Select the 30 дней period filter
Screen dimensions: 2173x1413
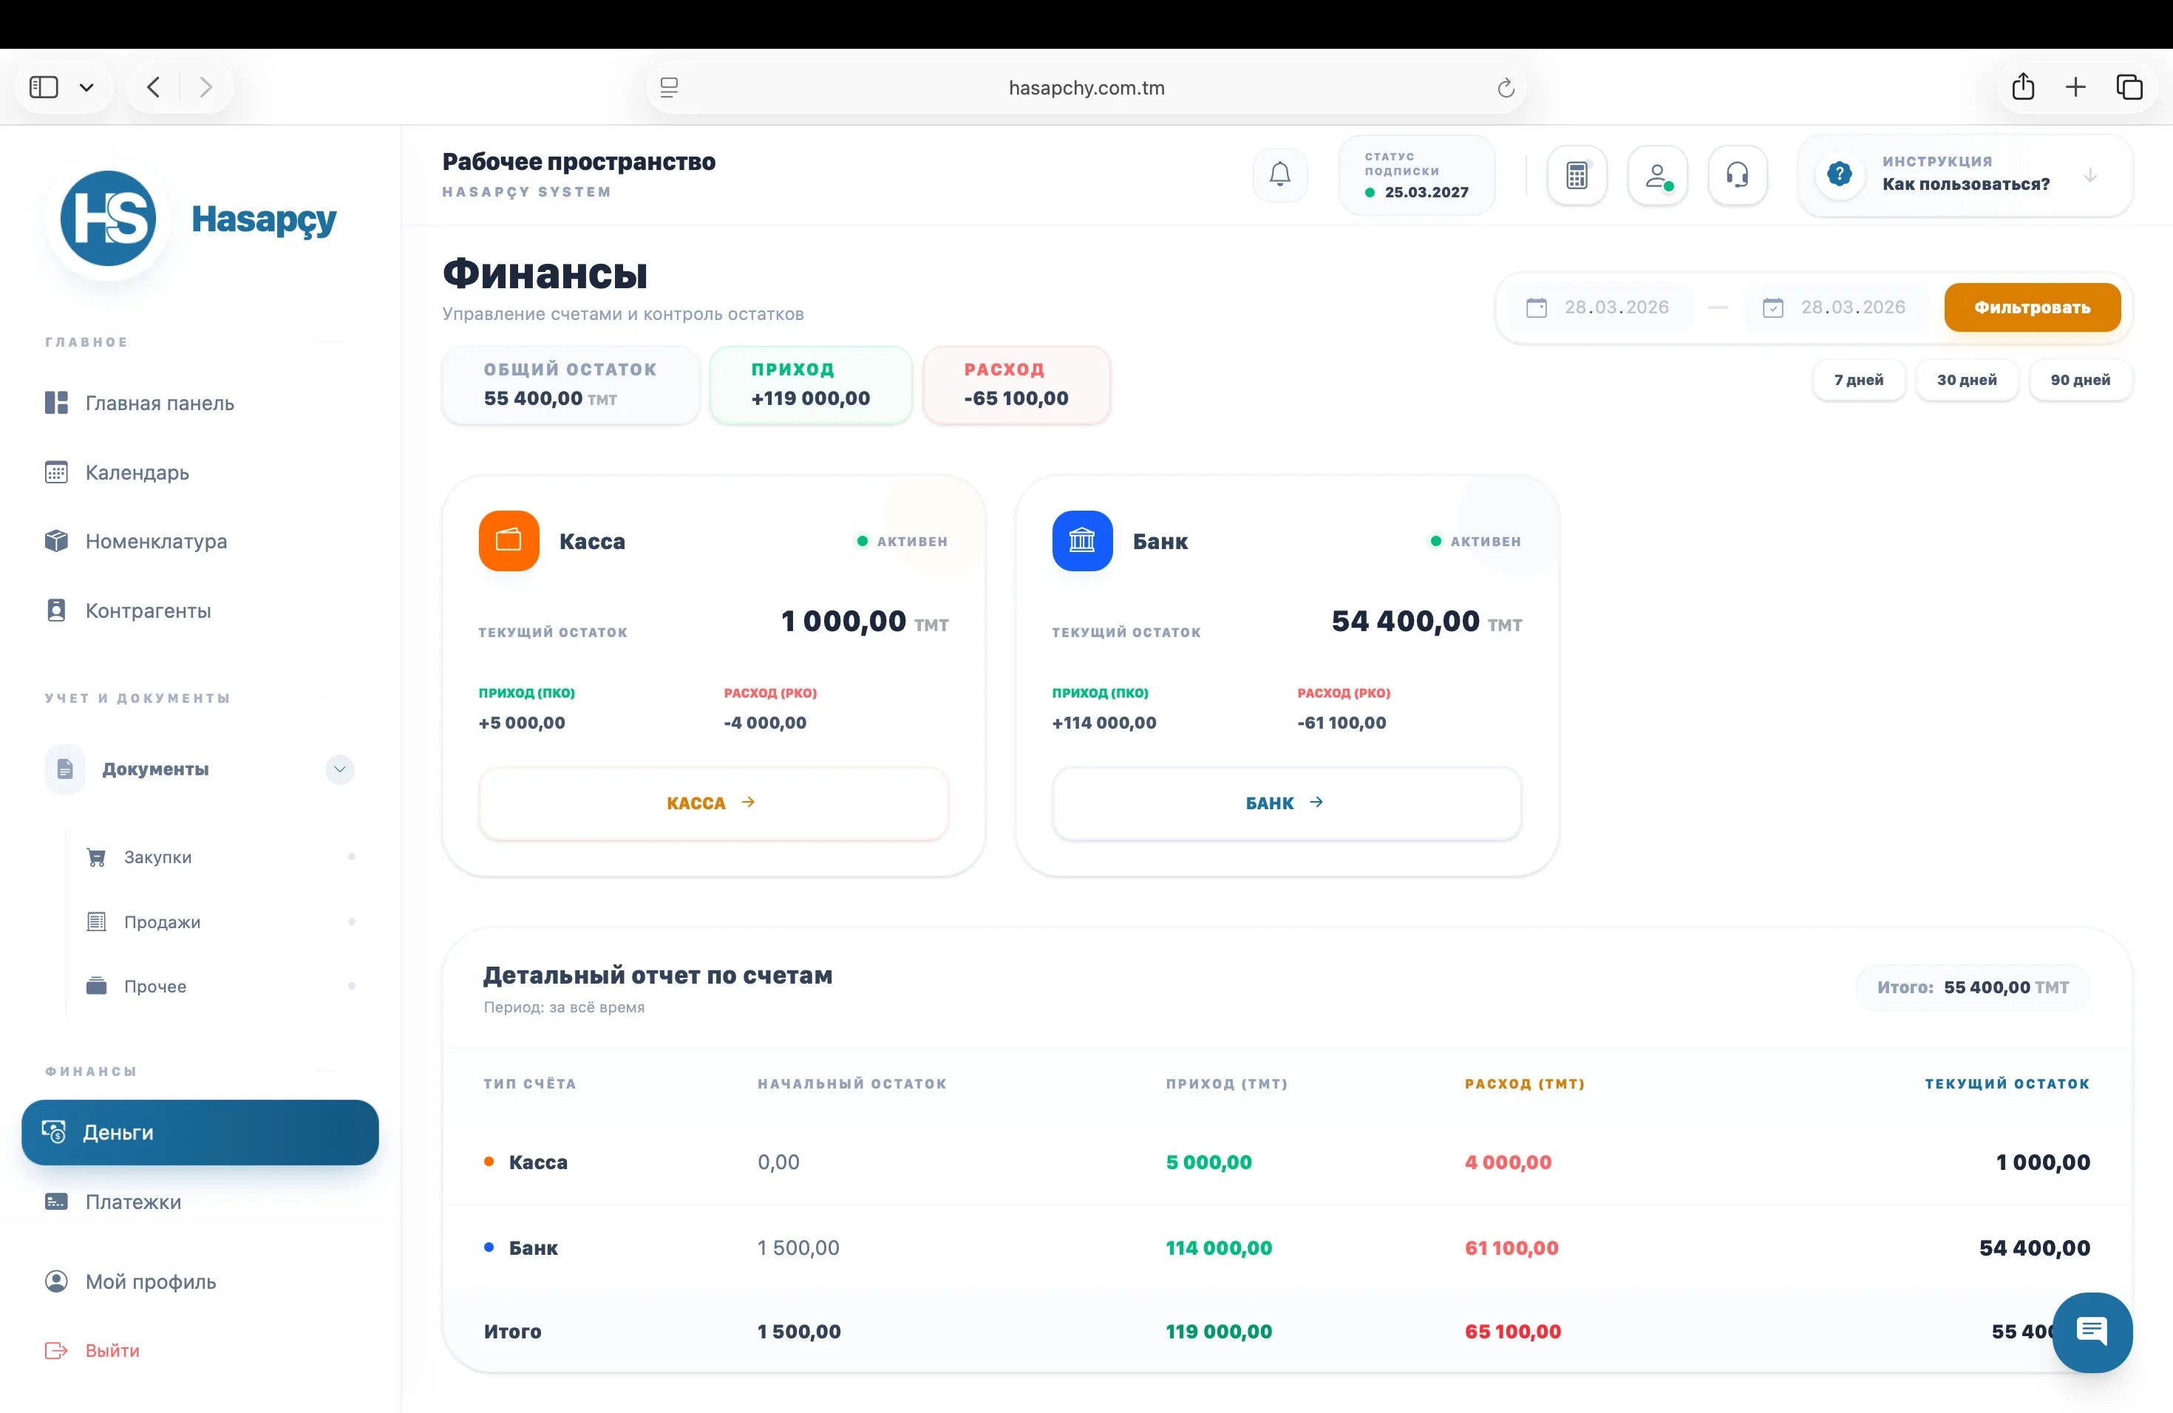tap(1967, 380)
